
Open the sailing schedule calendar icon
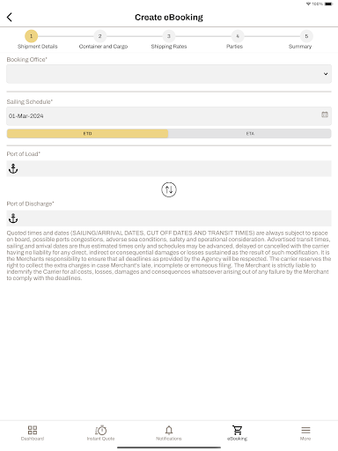click(325, 115)
